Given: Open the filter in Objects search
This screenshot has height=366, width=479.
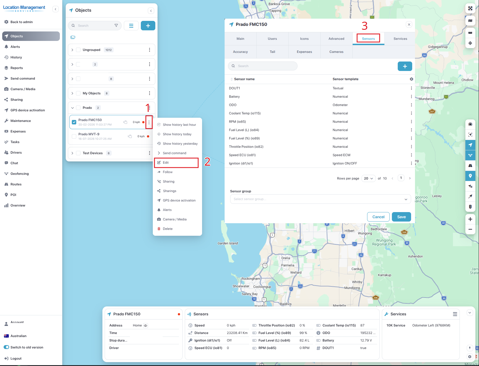Looking at the screenshot, I should click(x=116, y=26).
